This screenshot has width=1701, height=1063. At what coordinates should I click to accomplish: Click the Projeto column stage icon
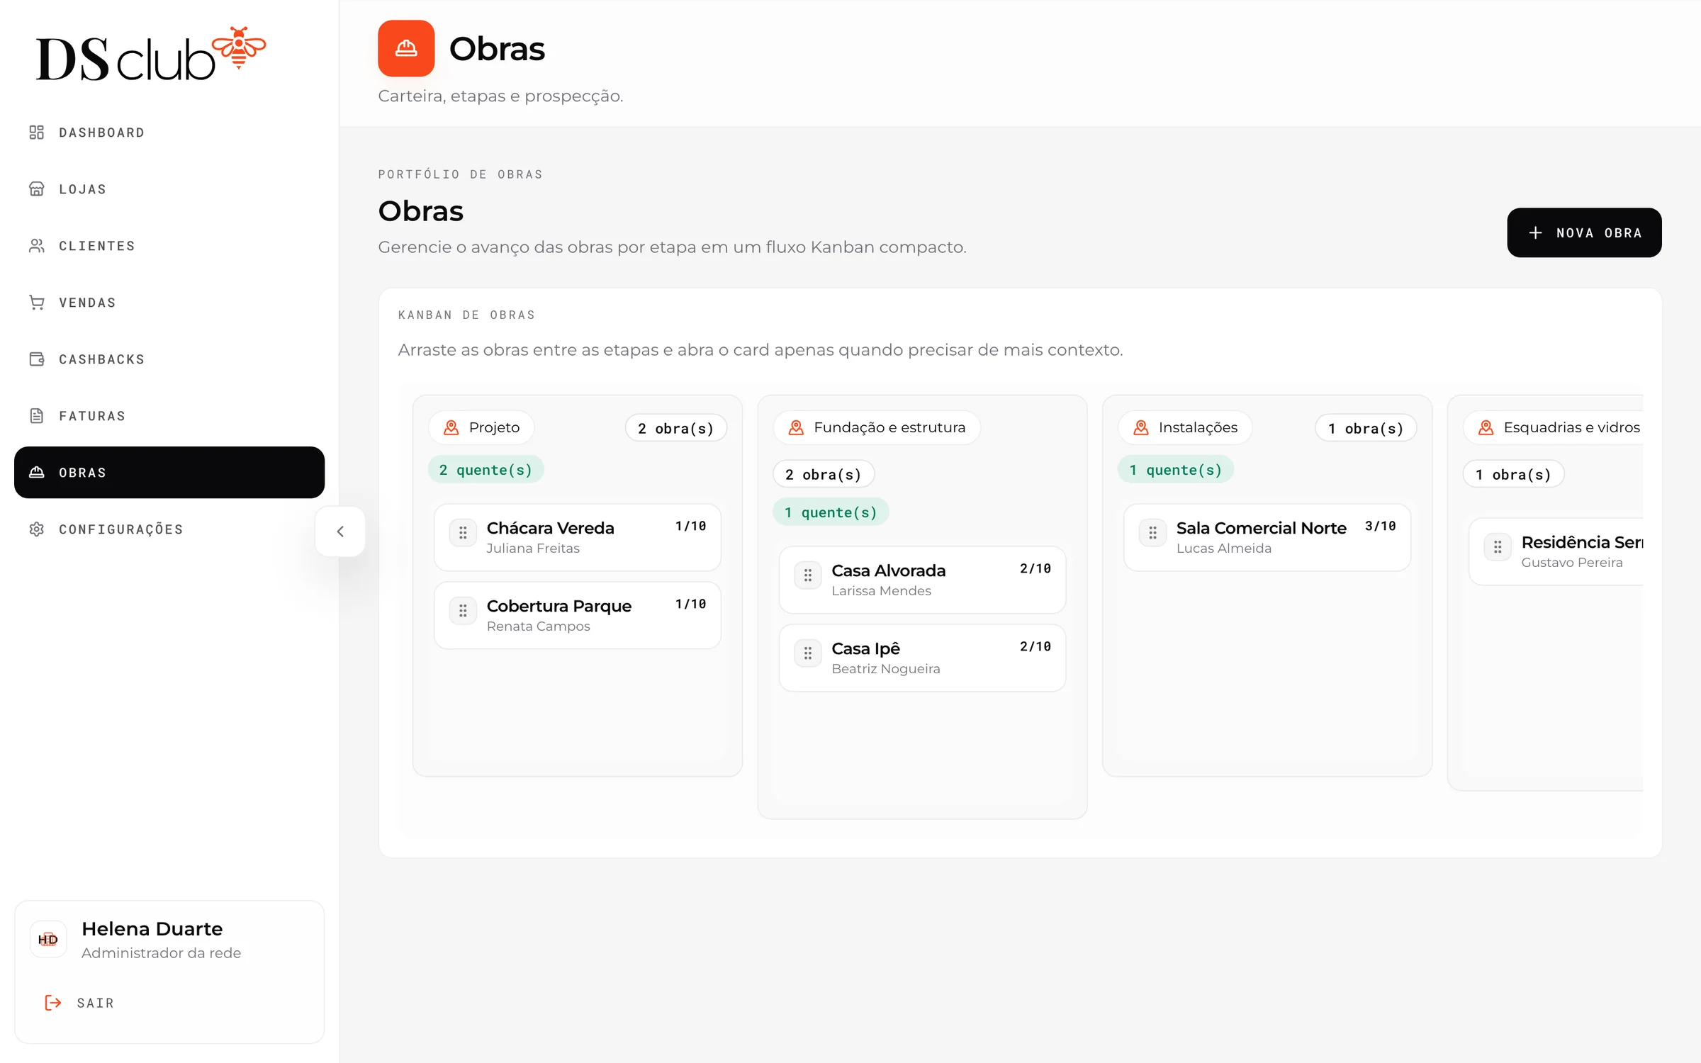click(451, 427)
